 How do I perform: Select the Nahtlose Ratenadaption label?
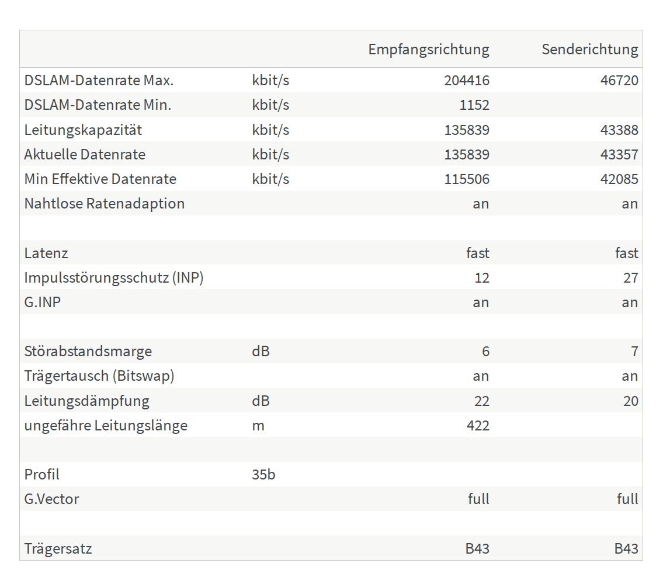[104, 204]
